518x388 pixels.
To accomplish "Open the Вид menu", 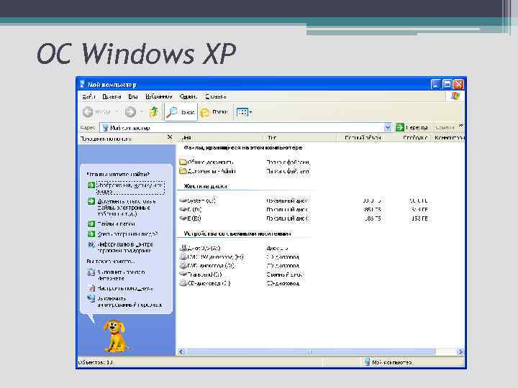I will (x=133, y=96).
